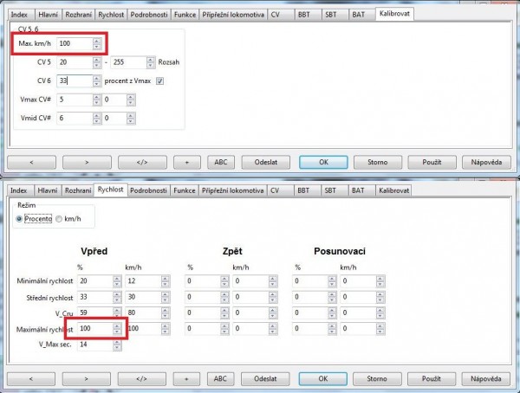Select the km/h mode radio button
The image size is (520, 393).
(x=59, y=219)
